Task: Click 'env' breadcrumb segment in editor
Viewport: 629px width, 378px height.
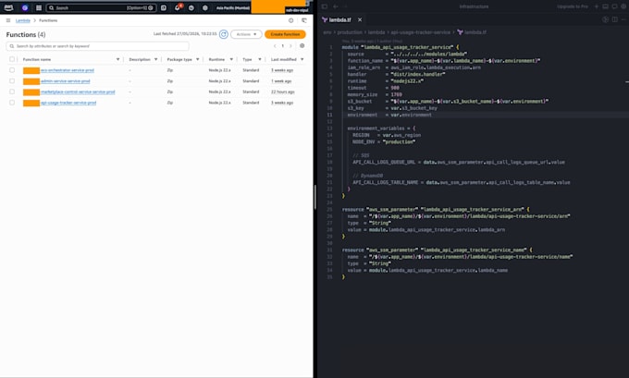Action: 327,32
